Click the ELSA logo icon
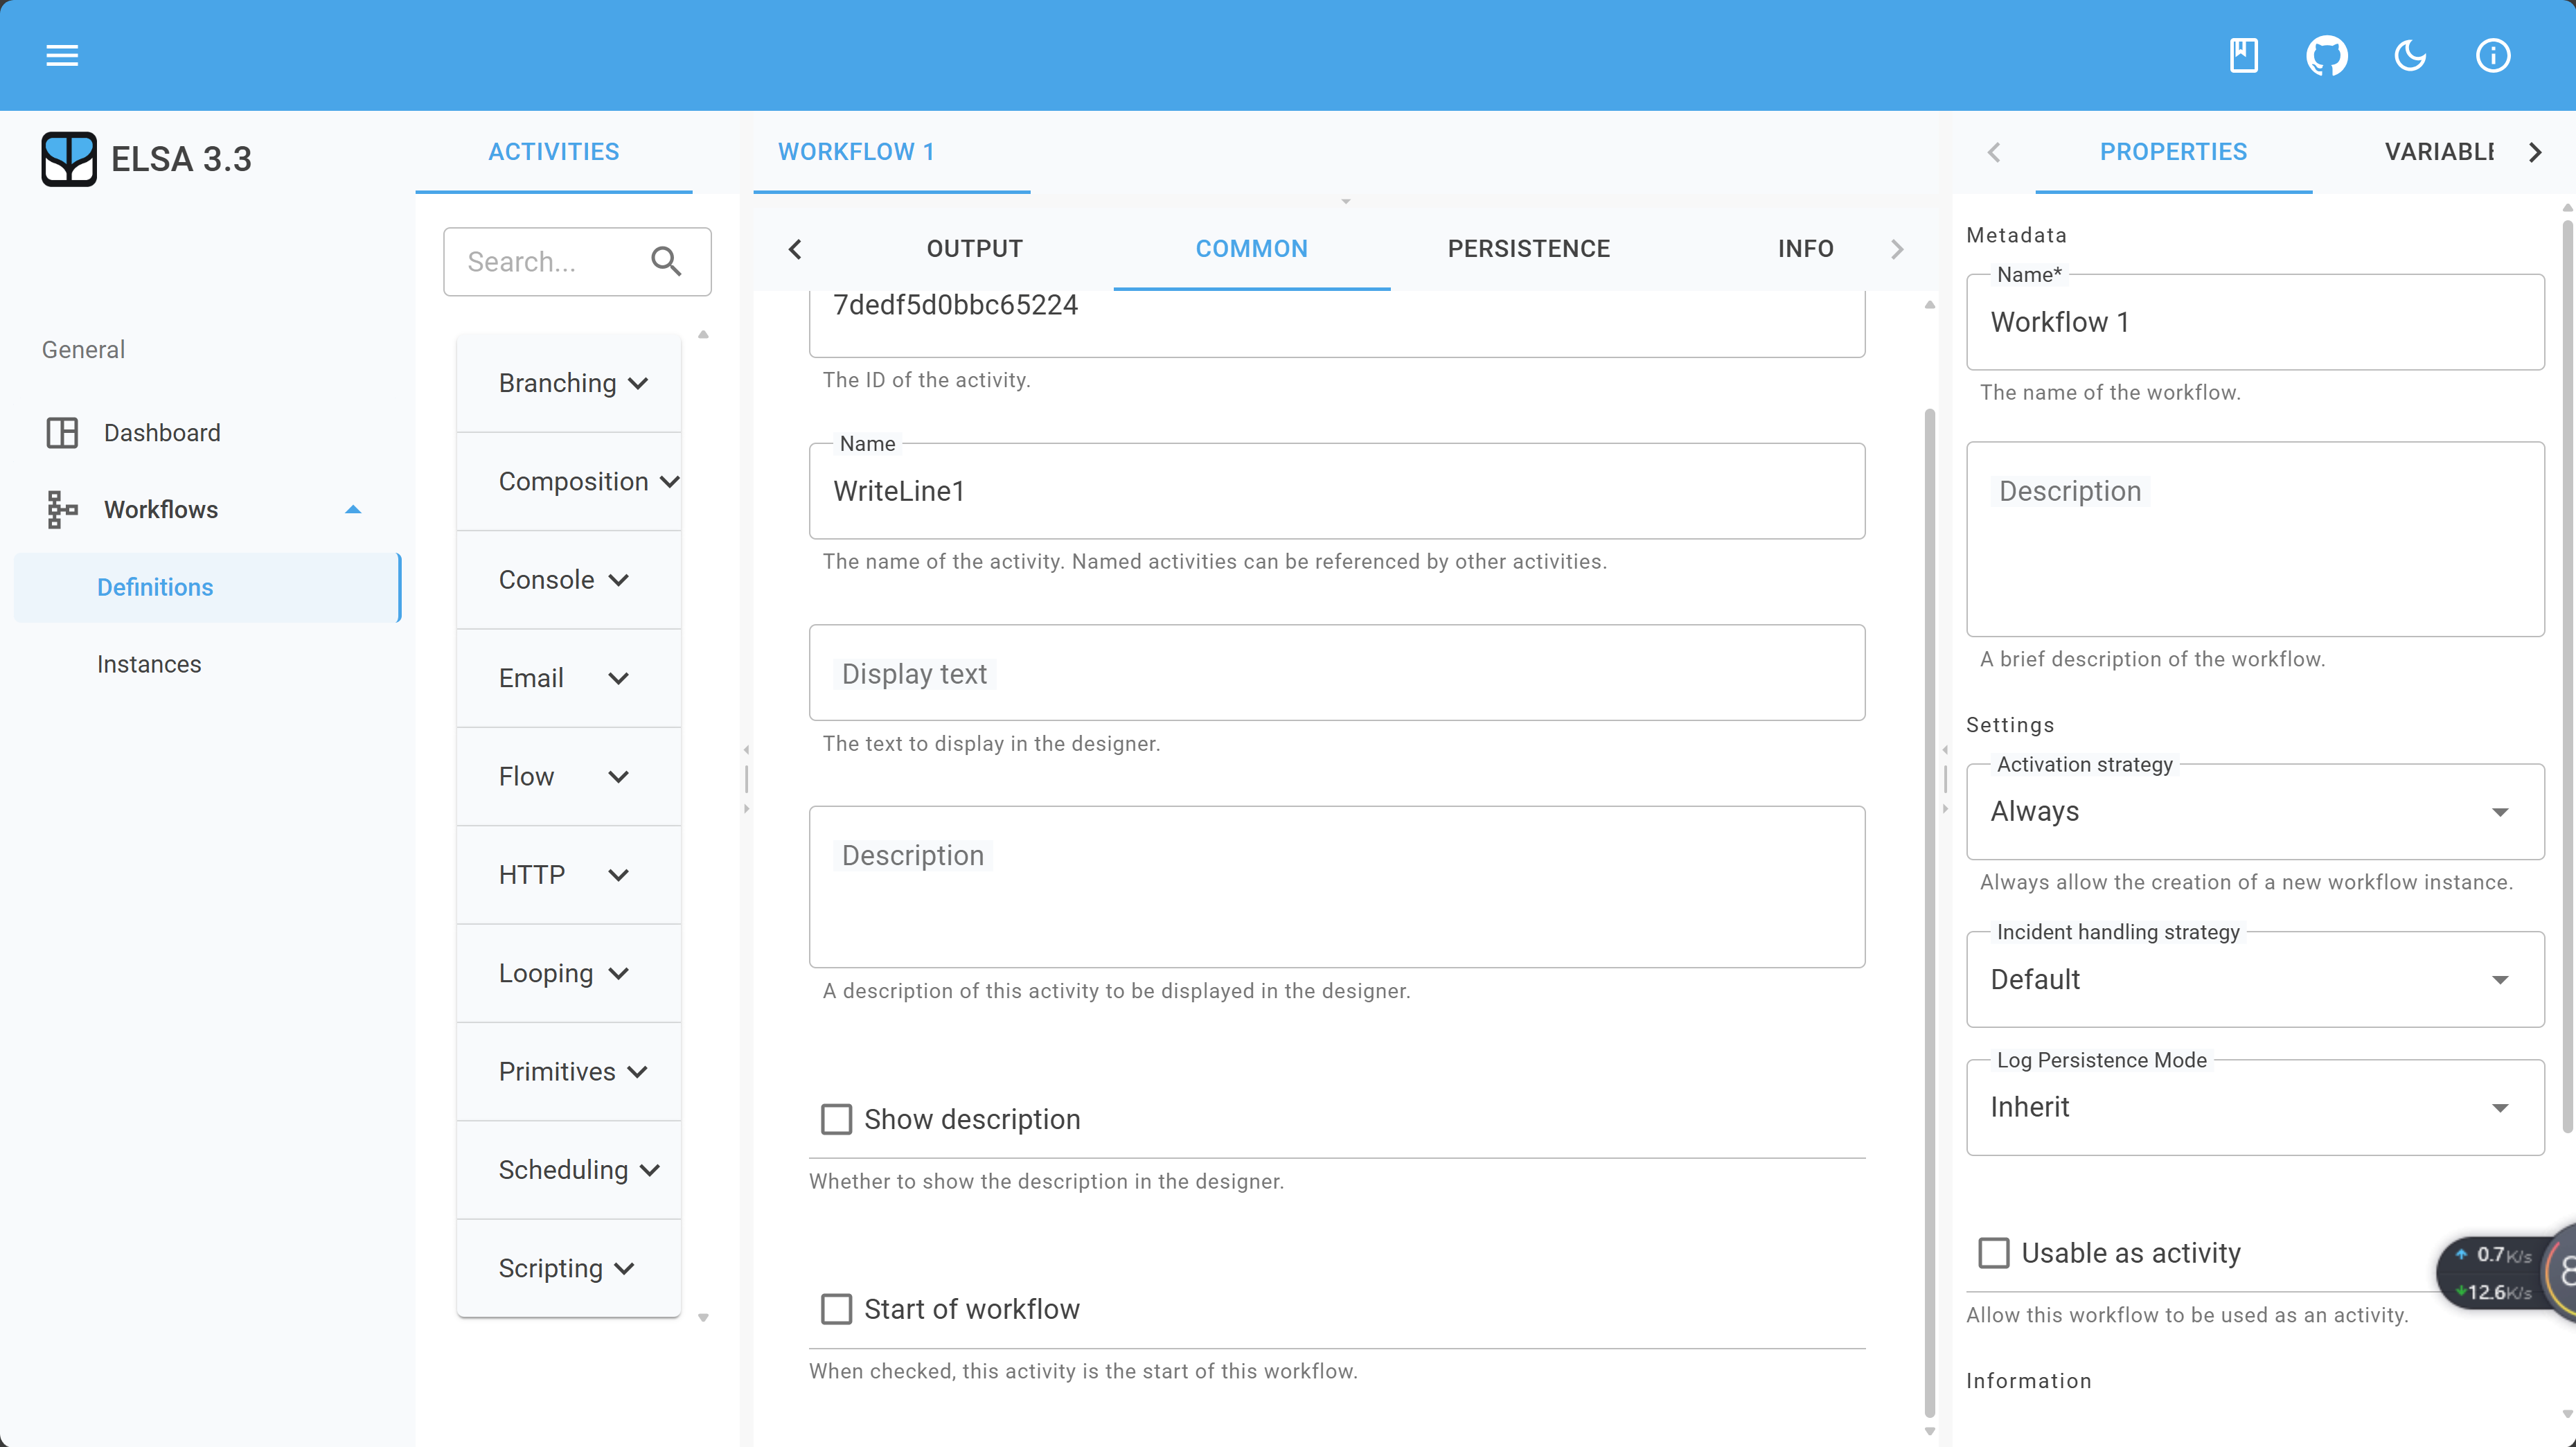The height and width of the screenshot is (1447, 2576). pyautogui.click(x=69, y=159)
